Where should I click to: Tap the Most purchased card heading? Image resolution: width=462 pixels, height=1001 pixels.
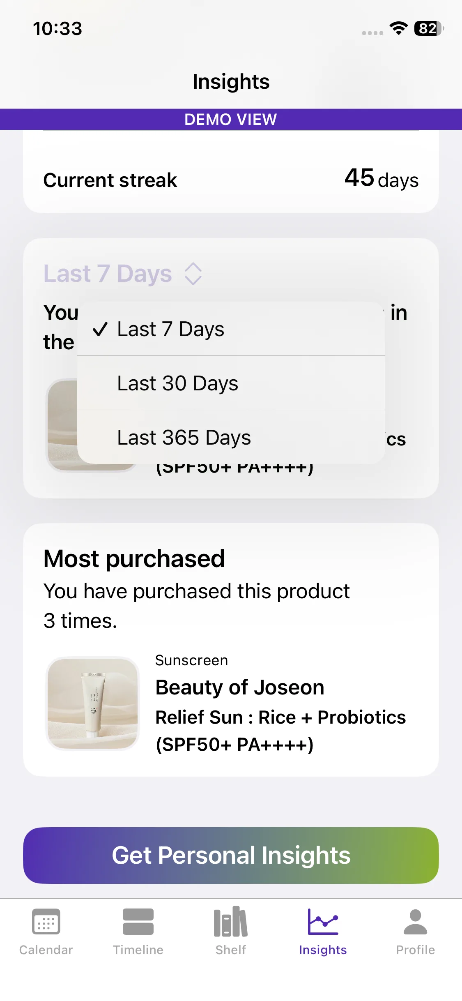pos(134,559)
